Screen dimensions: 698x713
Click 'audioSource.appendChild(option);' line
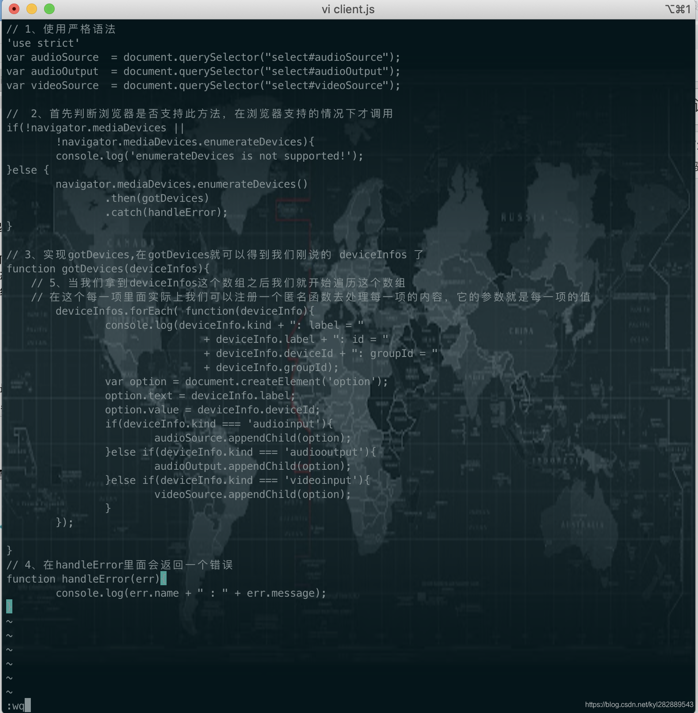point(252,438)
